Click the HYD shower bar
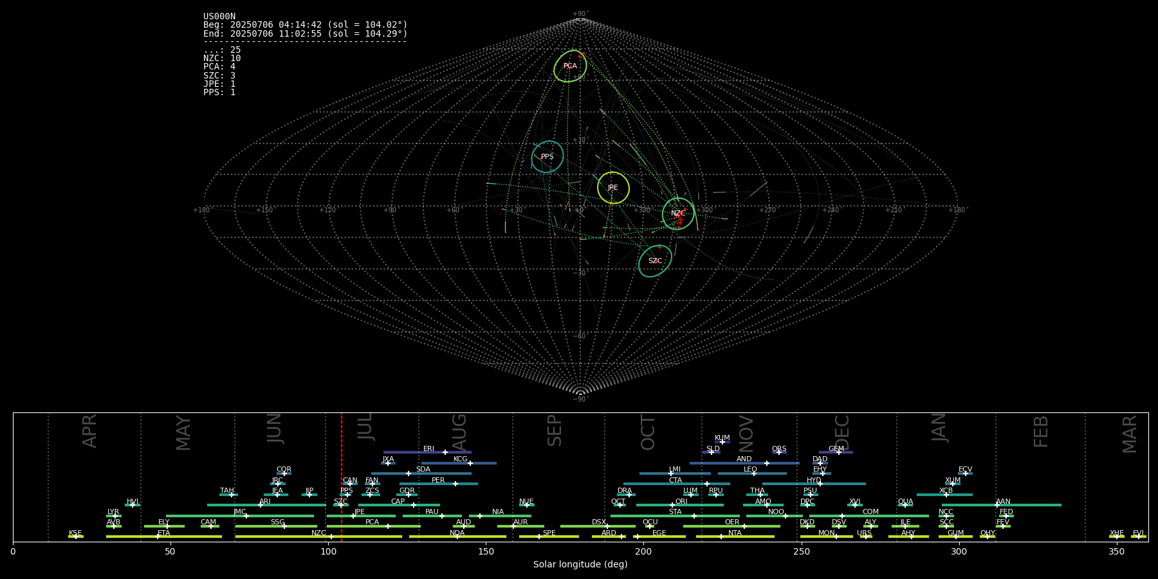 814,484
